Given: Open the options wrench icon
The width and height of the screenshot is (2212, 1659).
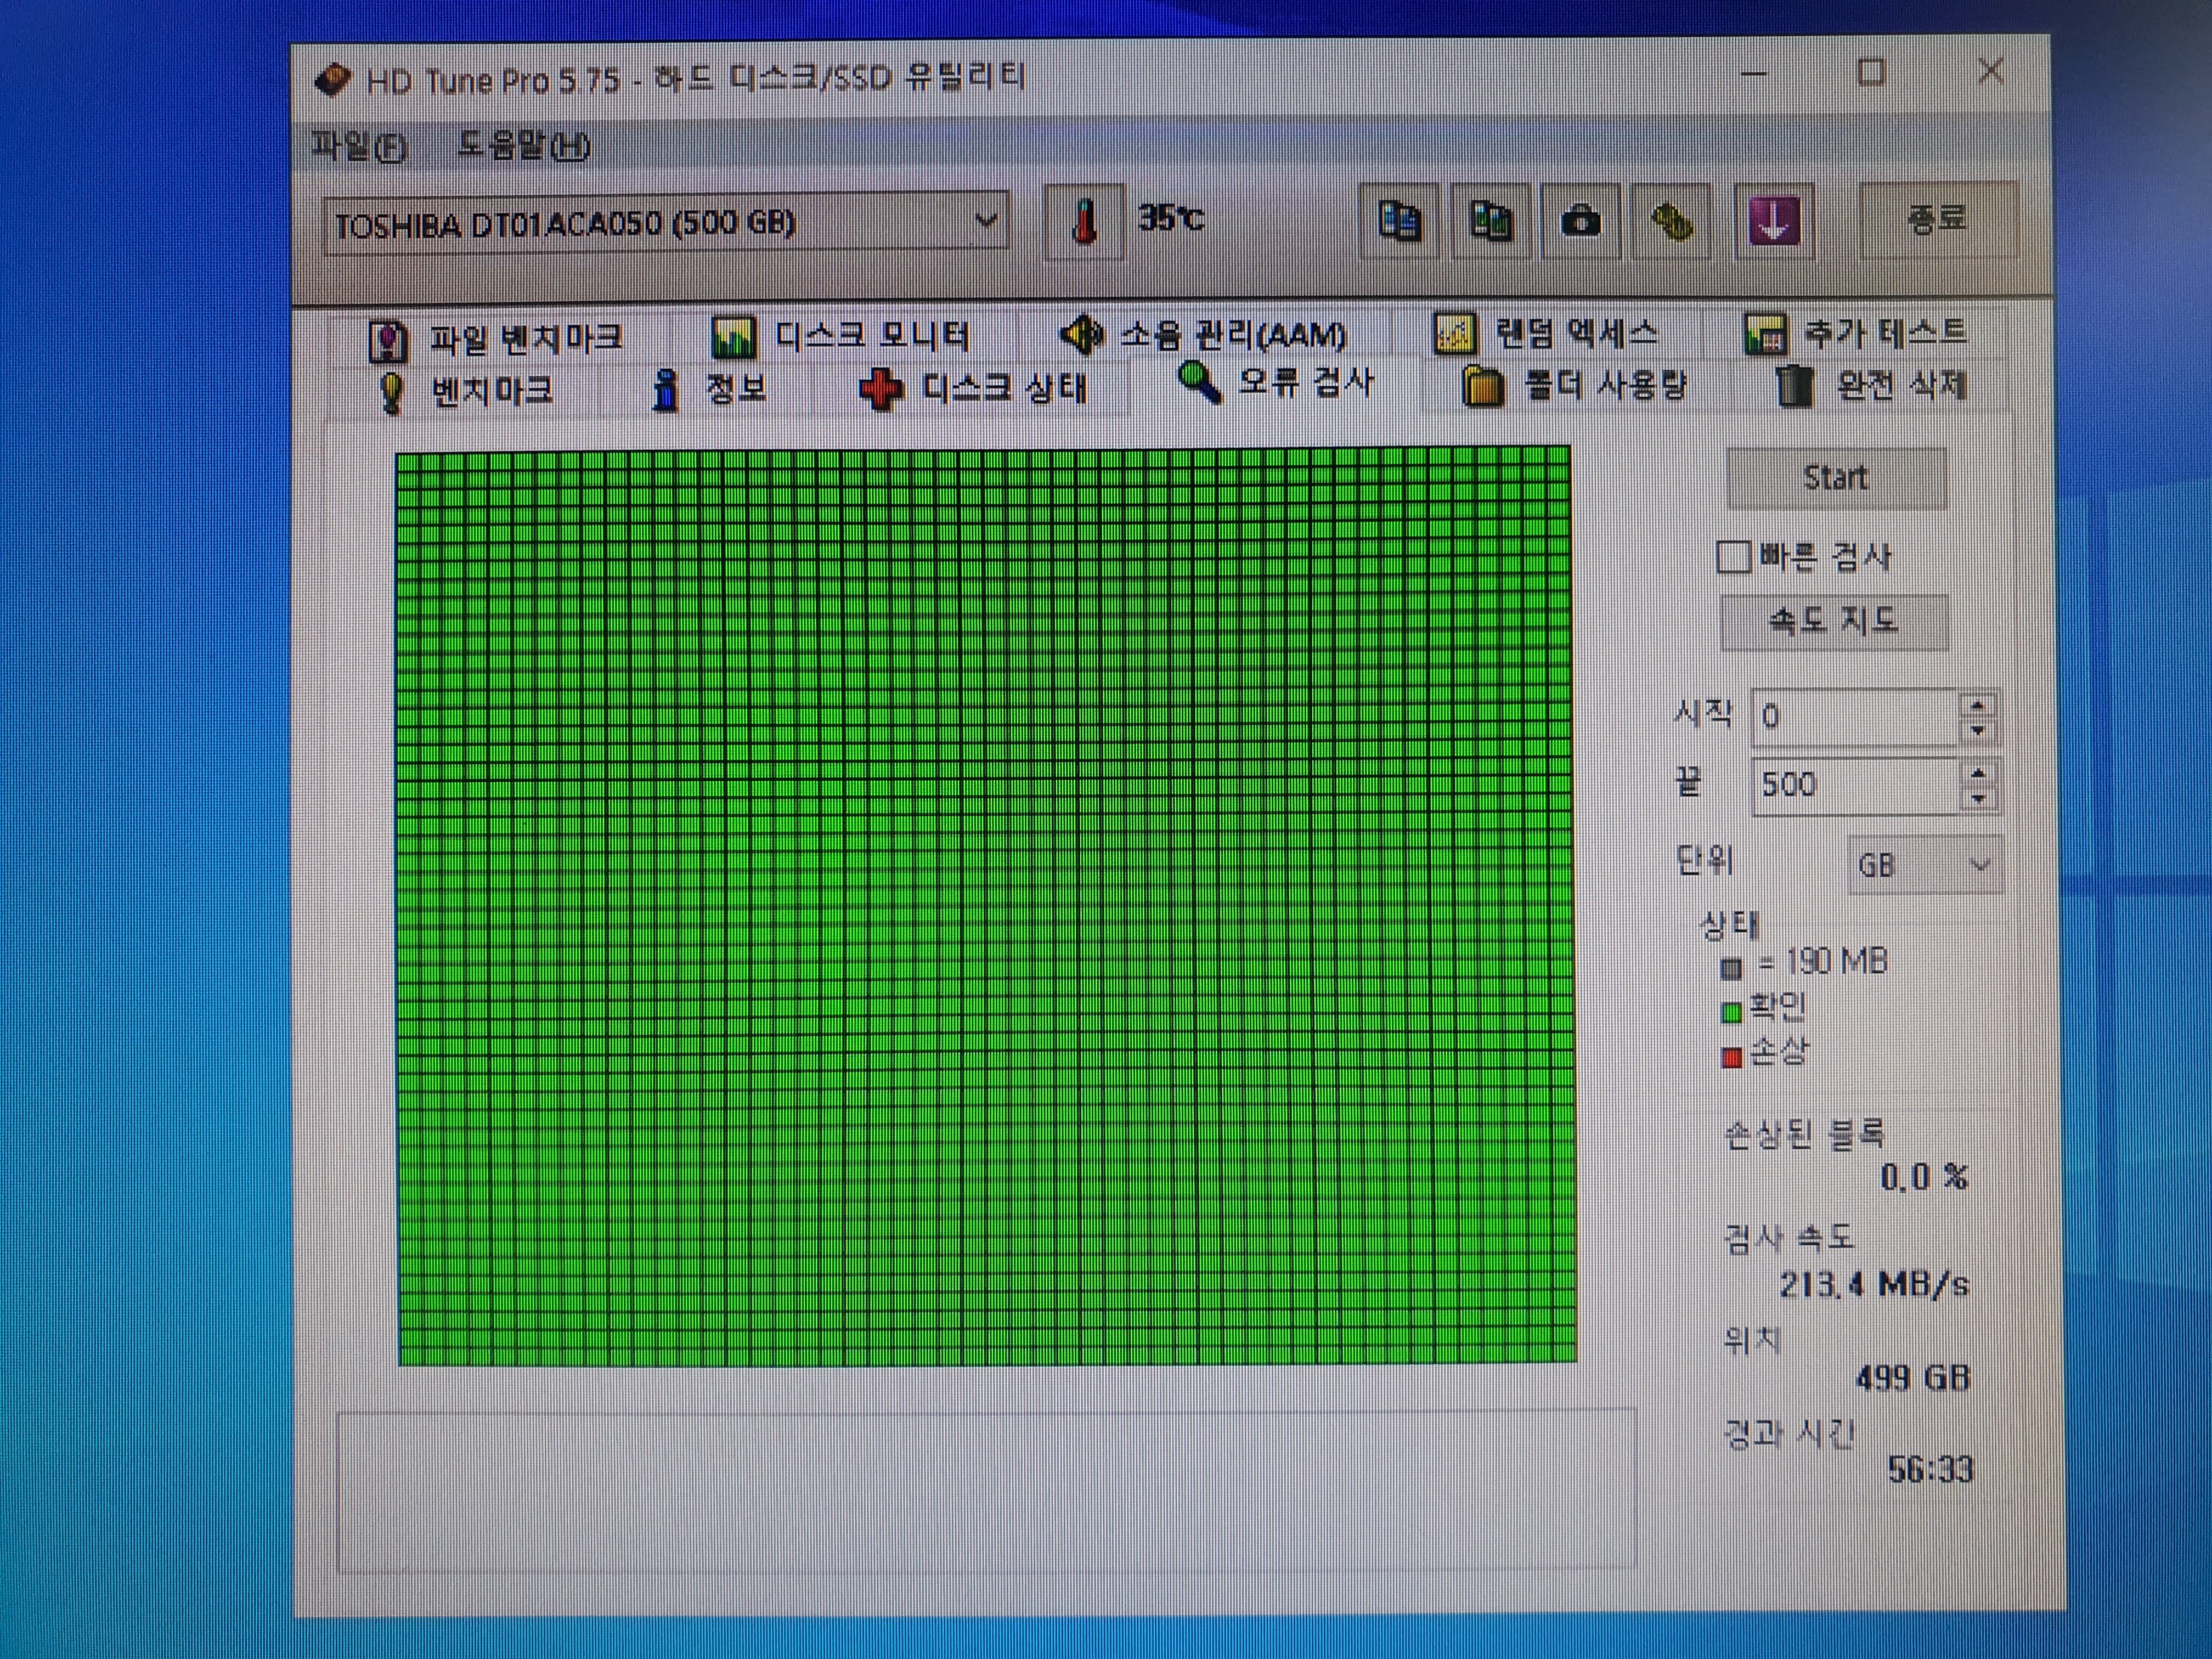Looking at the screenshot, I should (x=1670, y=221).
